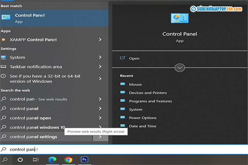Click search icon beside 'control panel open'

point(4,118)
